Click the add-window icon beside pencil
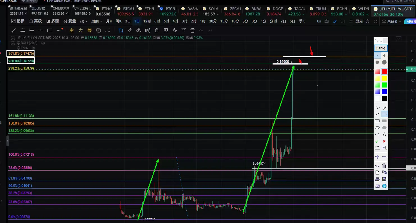416x223 pixels. 343,21
